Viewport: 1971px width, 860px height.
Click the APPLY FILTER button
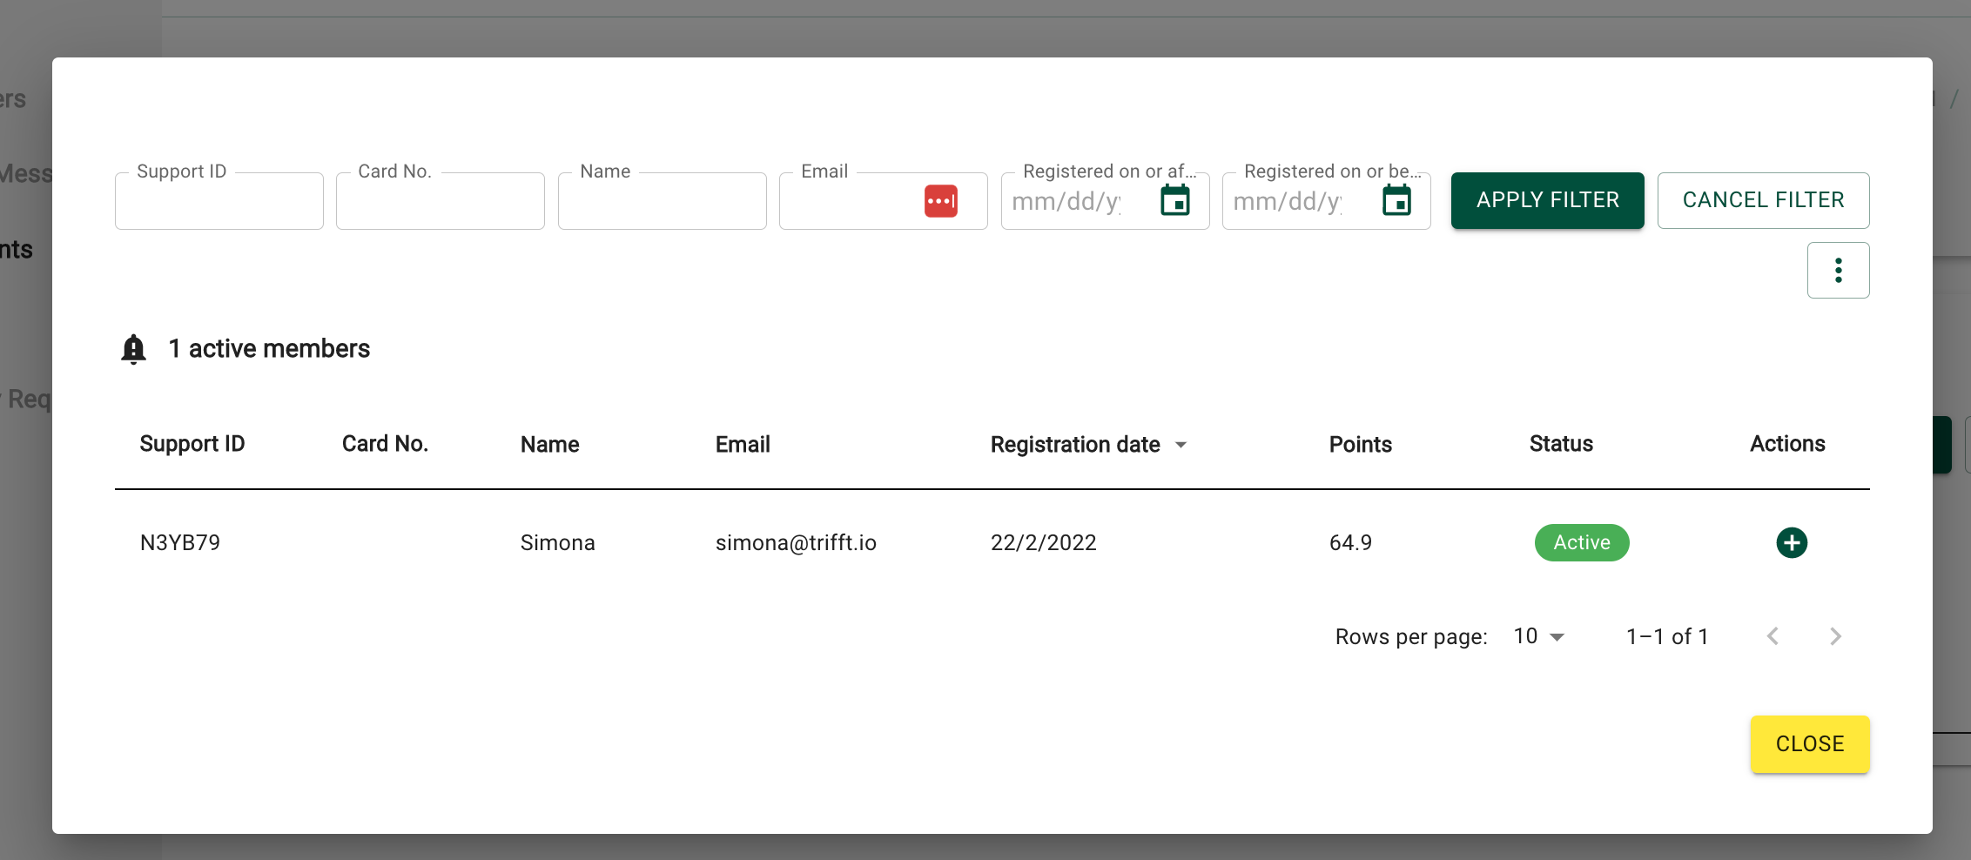1547,200
